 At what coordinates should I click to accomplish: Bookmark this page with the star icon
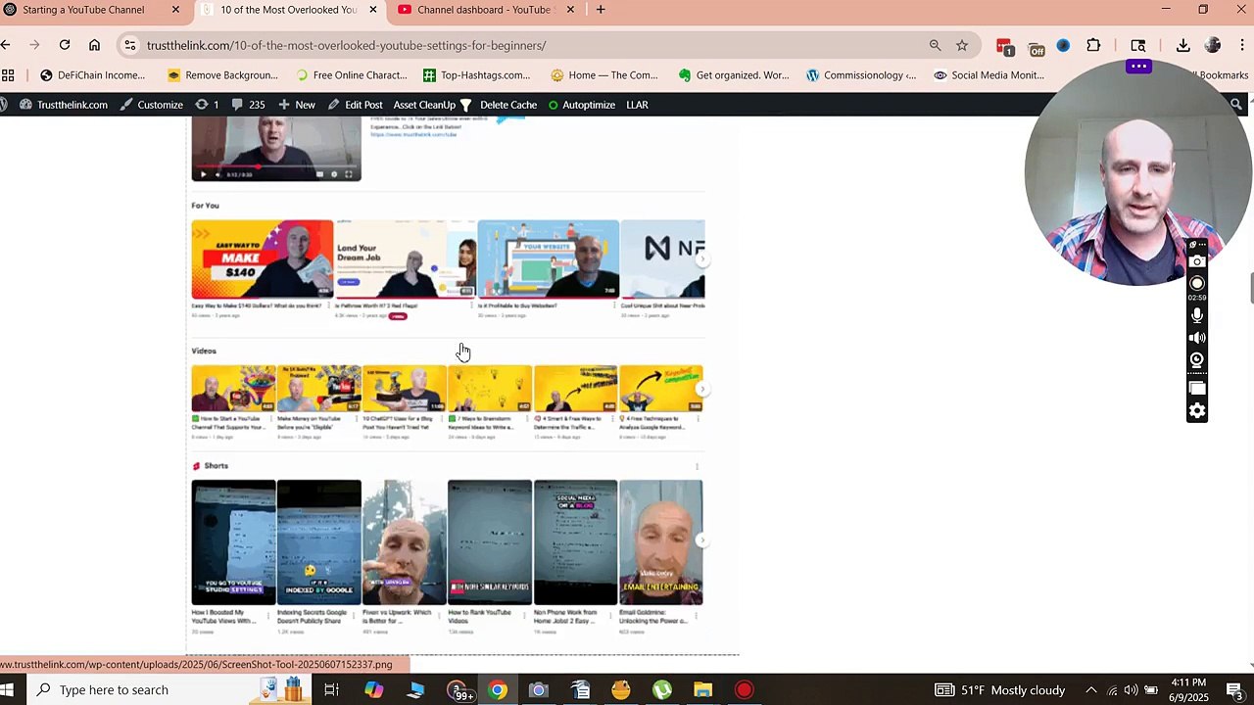point(962,45)
